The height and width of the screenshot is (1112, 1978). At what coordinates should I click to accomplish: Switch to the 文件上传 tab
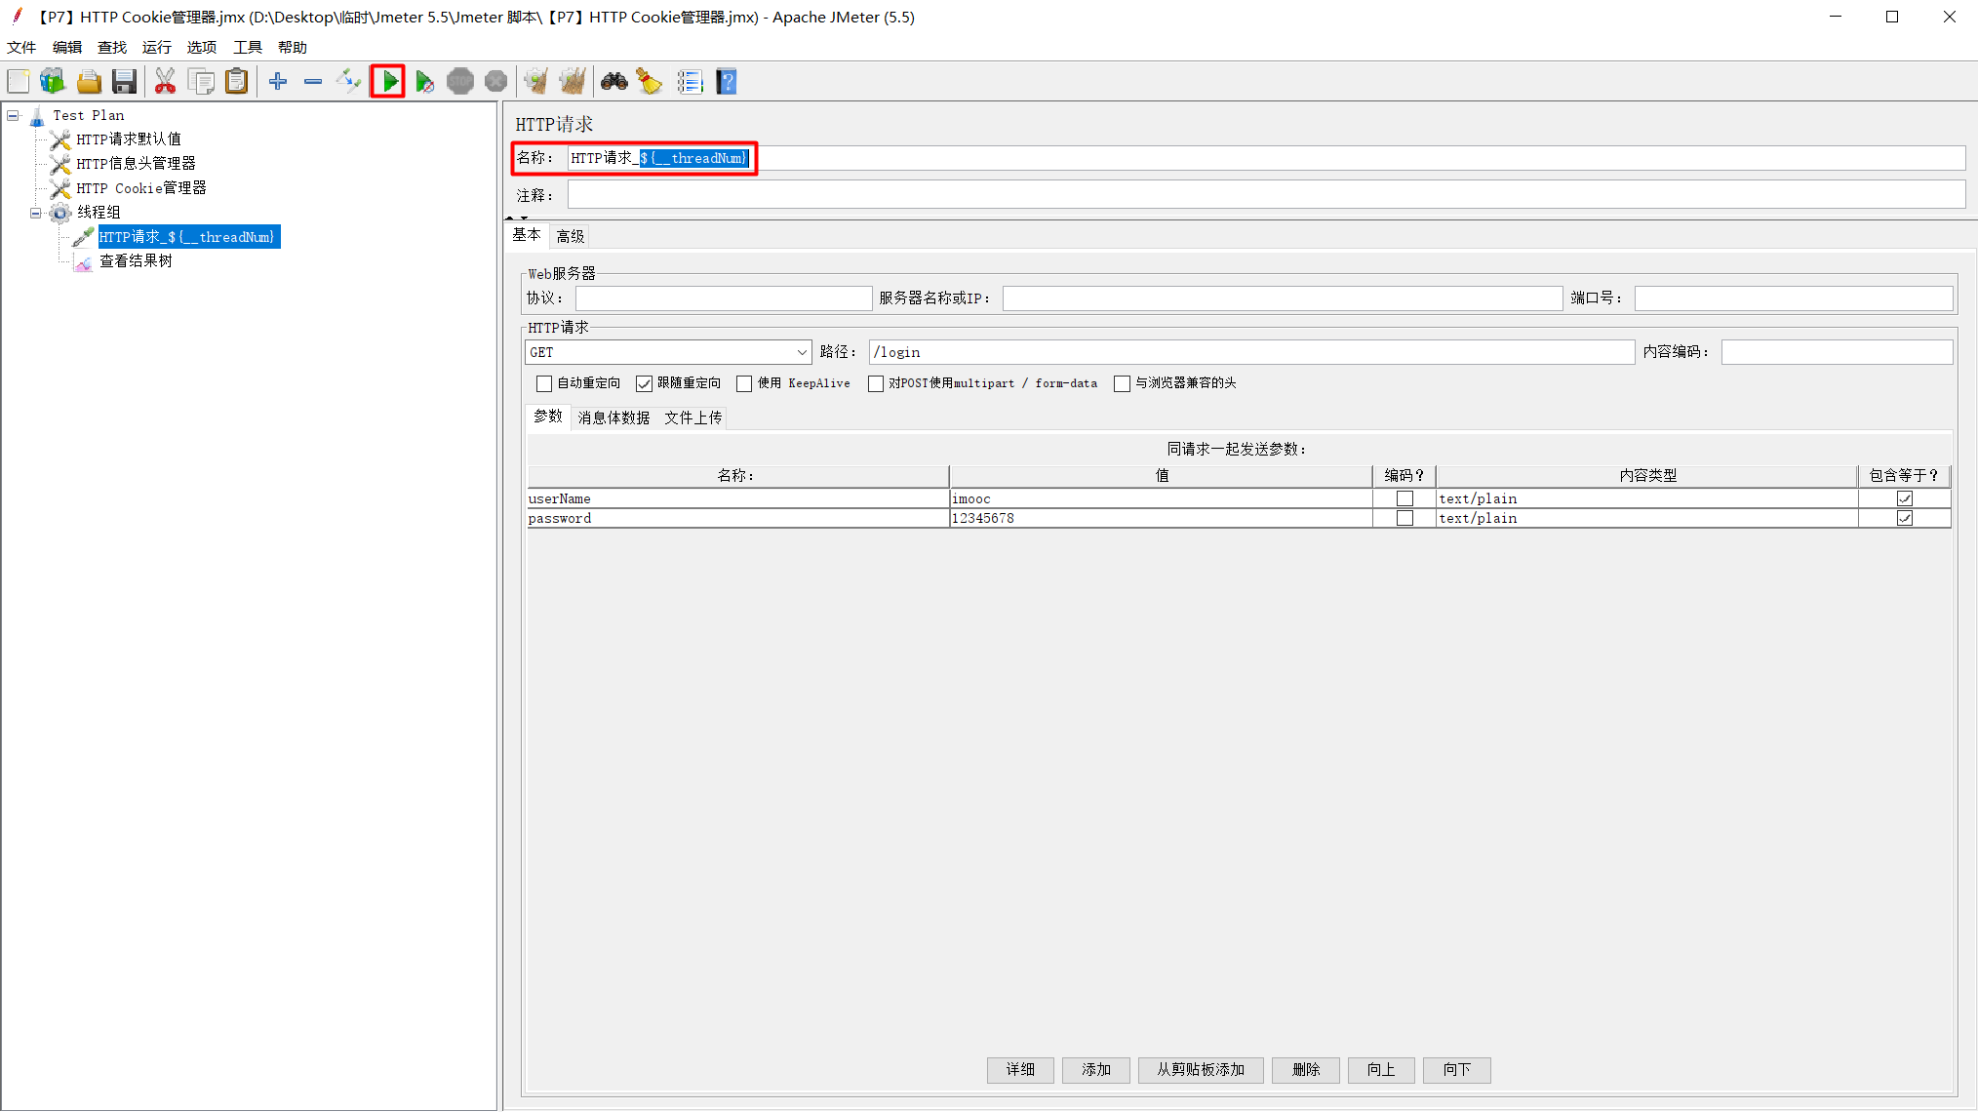[x=693, y=417]
